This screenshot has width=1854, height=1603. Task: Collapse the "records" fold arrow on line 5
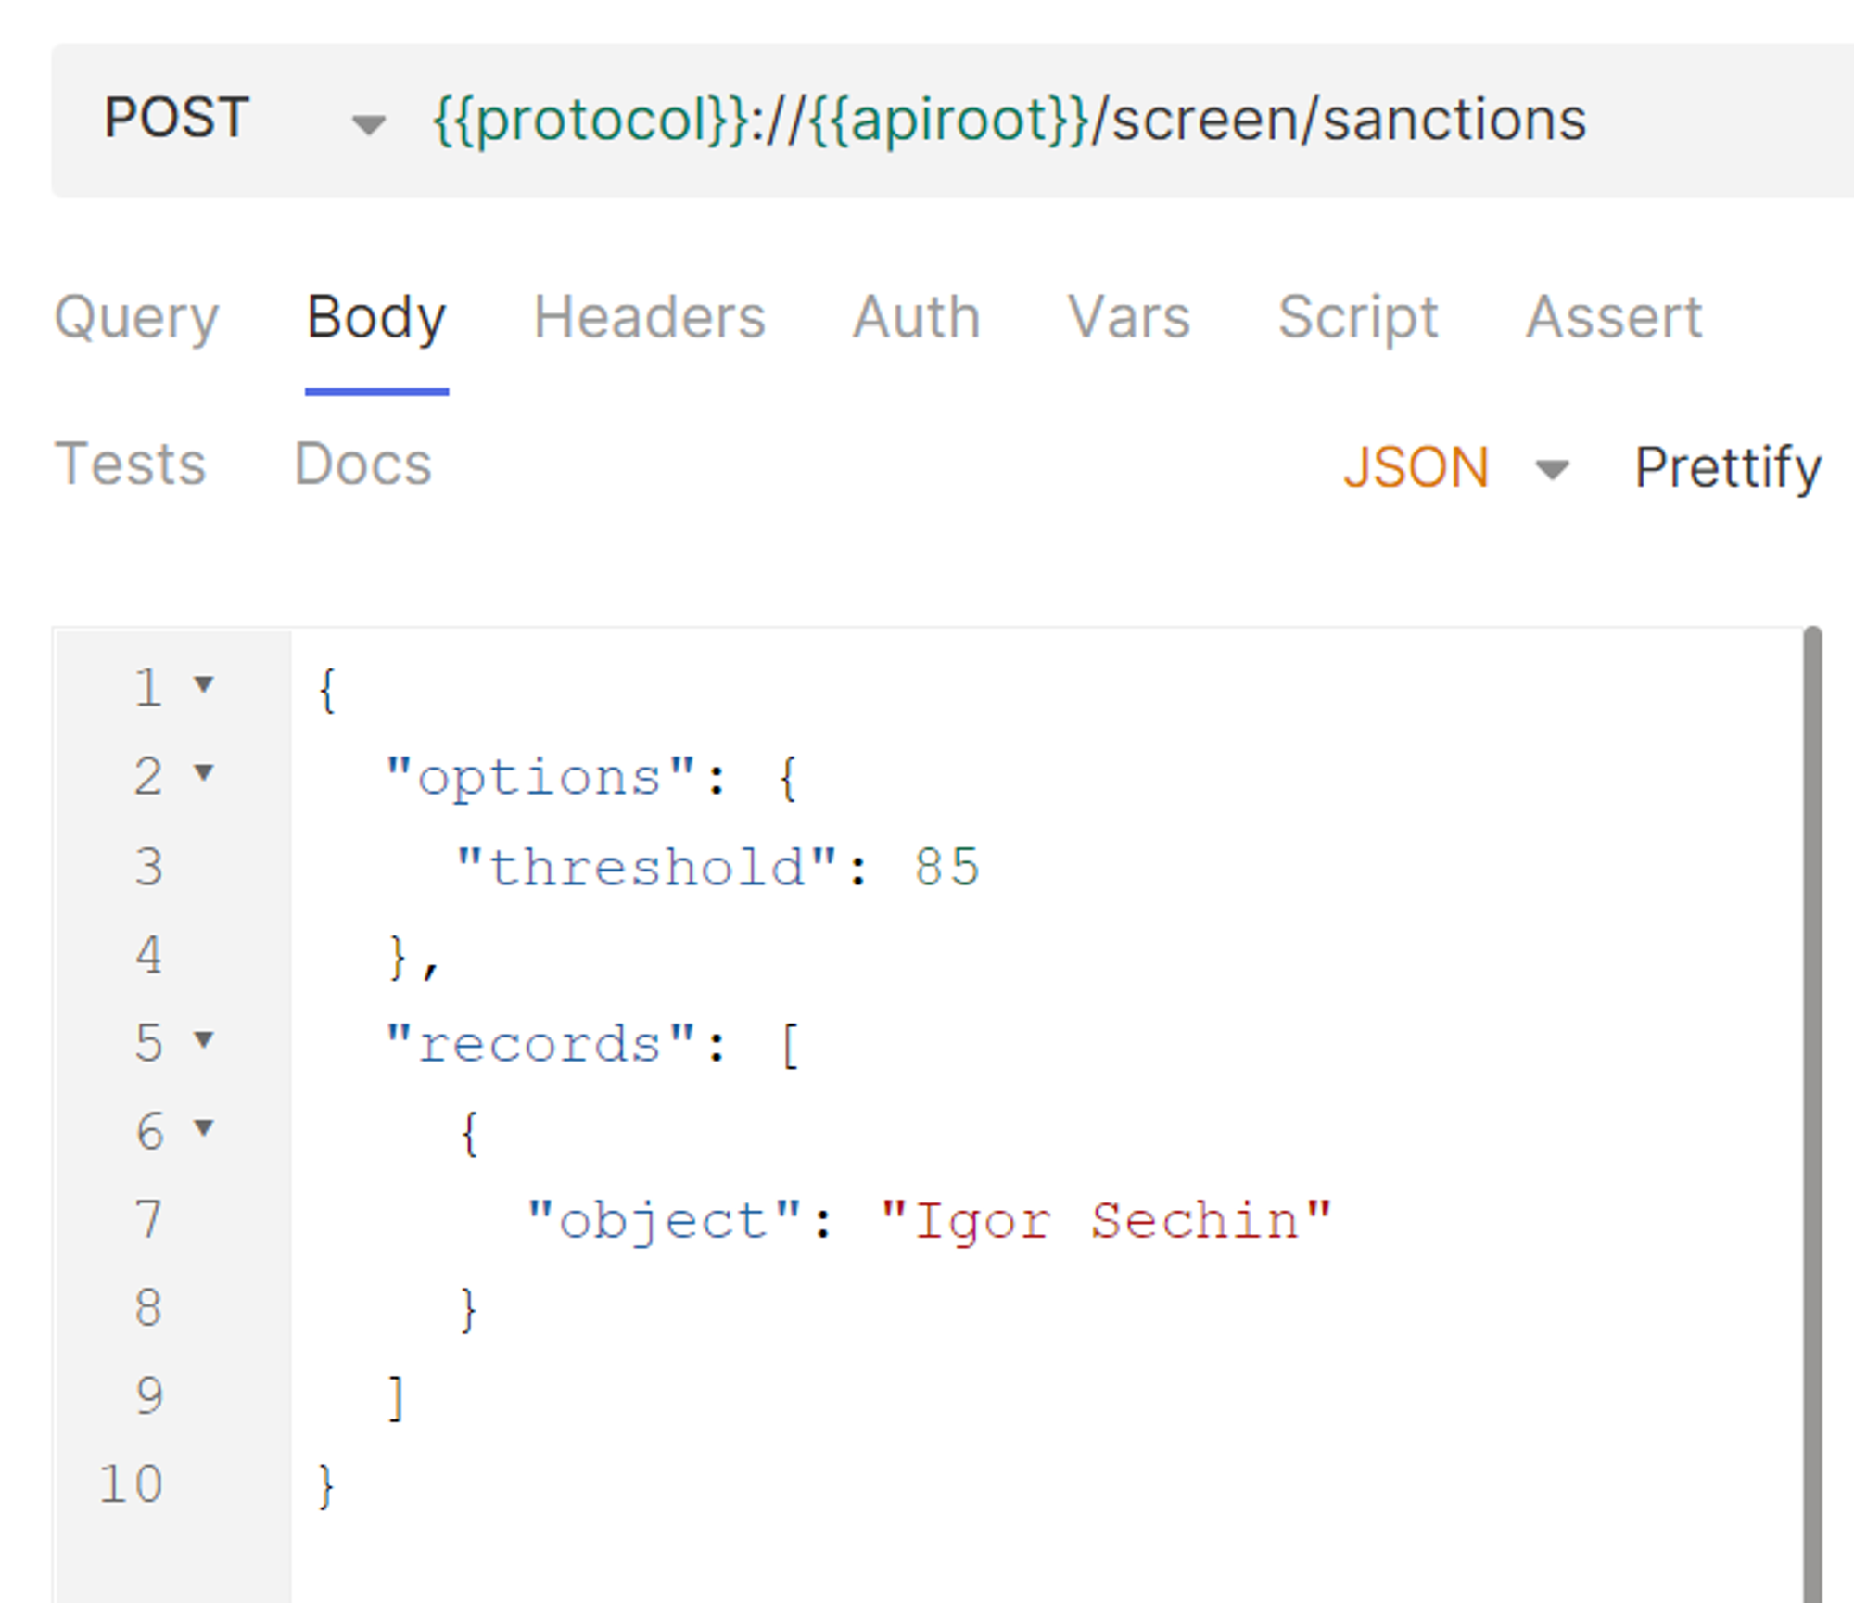204,1040
